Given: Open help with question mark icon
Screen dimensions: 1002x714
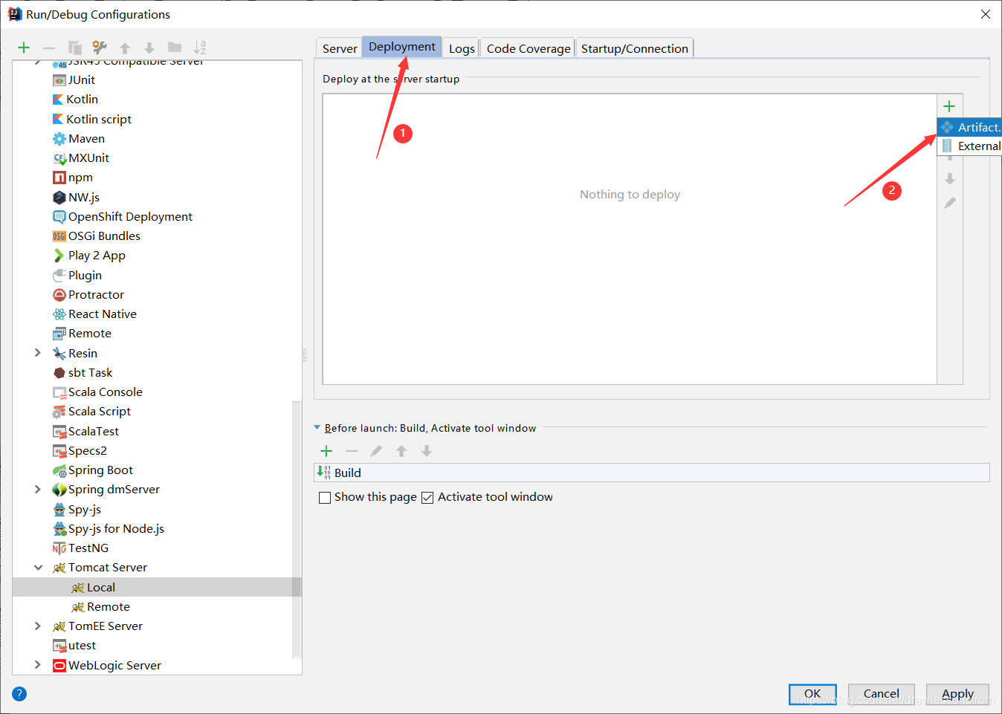Looking at the screenshot, I should pos(19,694).
